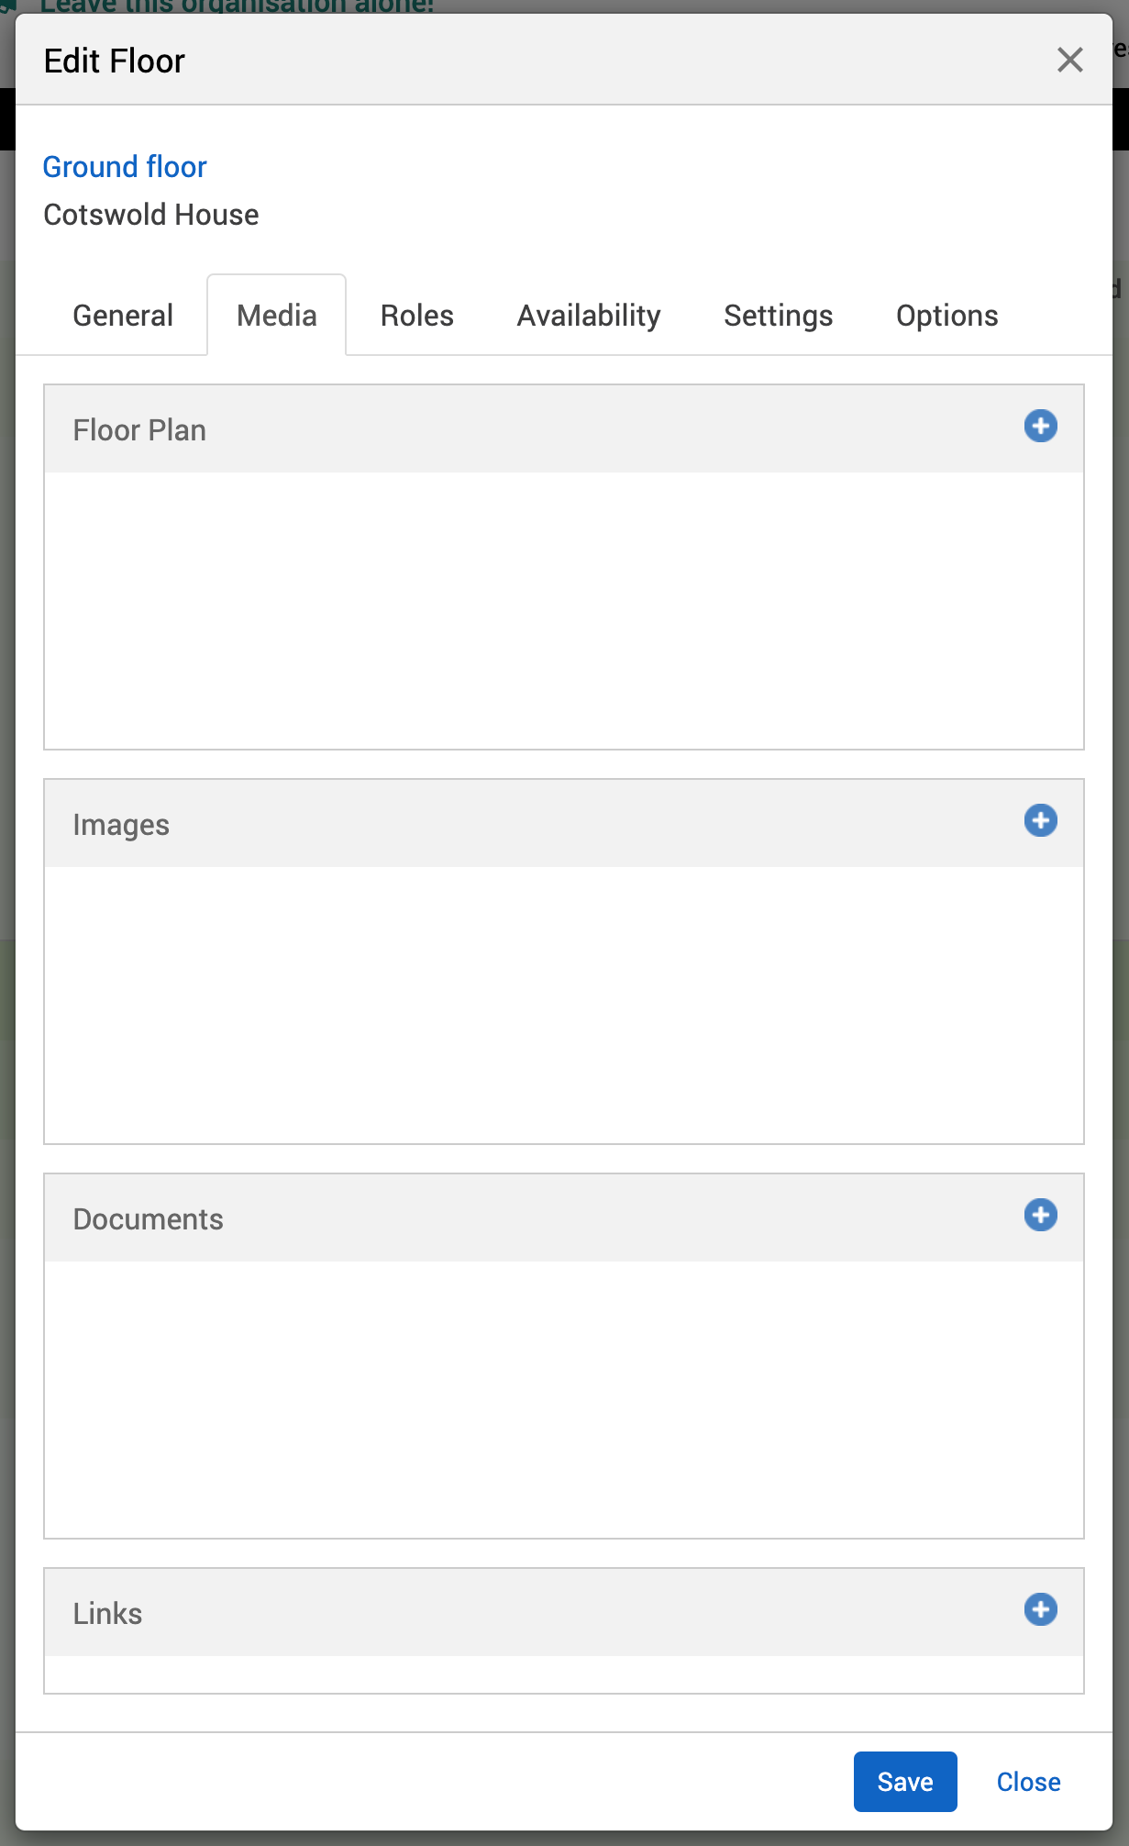Click the empty Images content area
Screen dimensions: 1129x1846
point(563,1005)
